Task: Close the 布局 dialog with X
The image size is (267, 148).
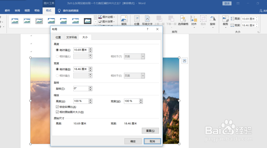Action: tap(157, 29)
